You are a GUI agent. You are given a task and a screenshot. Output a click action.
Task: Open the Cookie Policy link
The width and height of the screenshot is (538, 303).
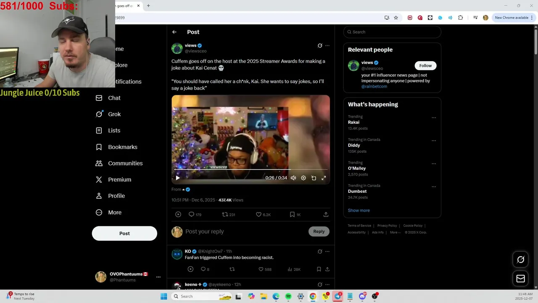413,226
